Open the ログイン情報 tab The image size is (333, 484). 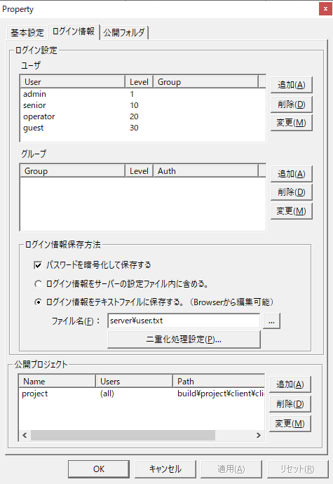click(74, 32)
